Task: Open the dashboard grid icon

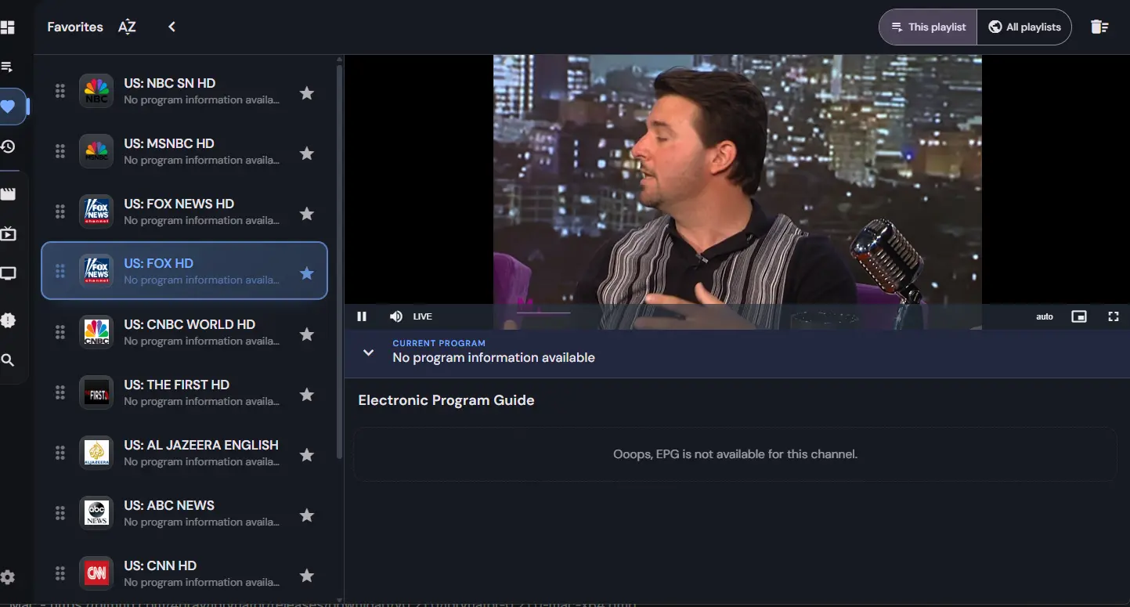Action: 8,27
